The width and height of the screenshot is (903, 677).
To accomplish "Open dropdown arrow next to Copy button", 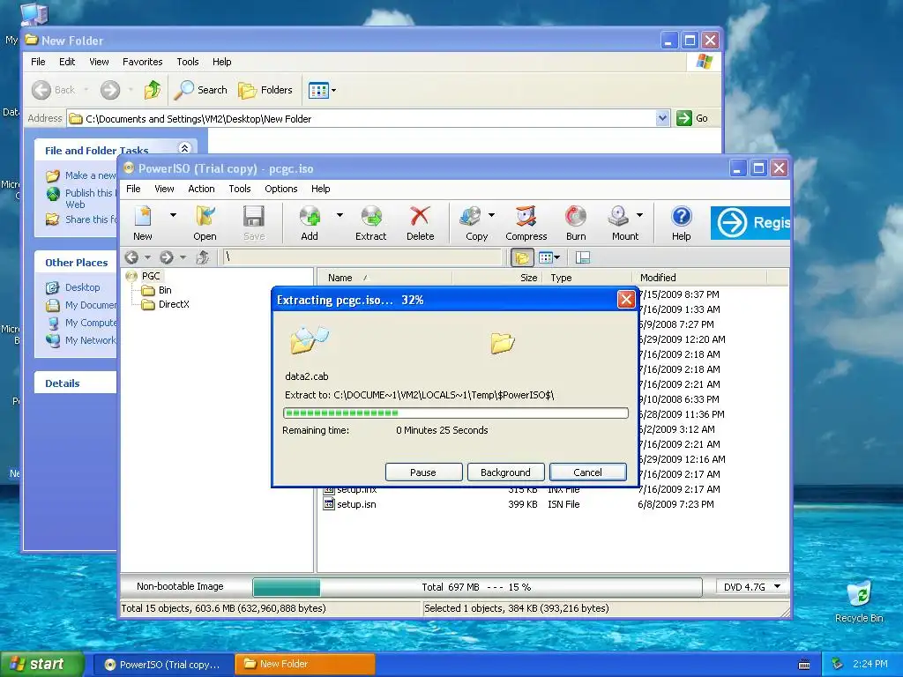I will coord(491,215).
